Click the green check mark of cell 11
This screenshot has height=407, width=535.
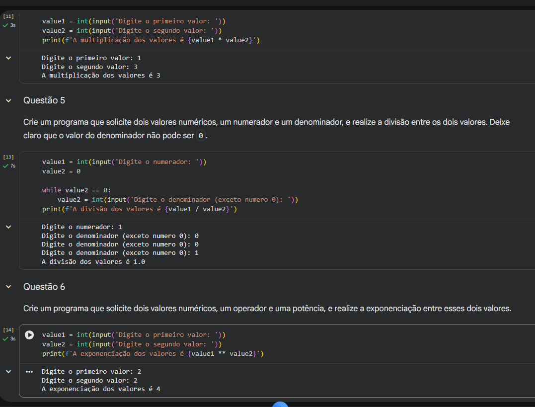tap(5, 25)
